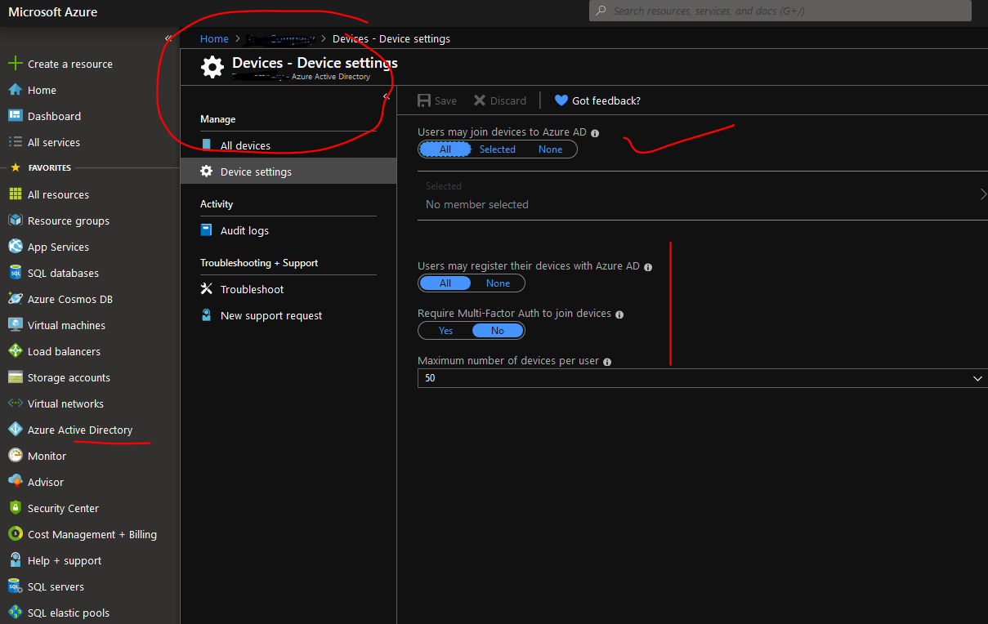This screenshot has height=624, width=988.
Task: Enable Require Multi-Factor Auth to join devices
Action: 445,330
